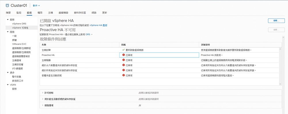The height and width of the screenshot is (114, 288).
Task: Click the failure table scrollbar down arrow
Action: click(280, 84)
